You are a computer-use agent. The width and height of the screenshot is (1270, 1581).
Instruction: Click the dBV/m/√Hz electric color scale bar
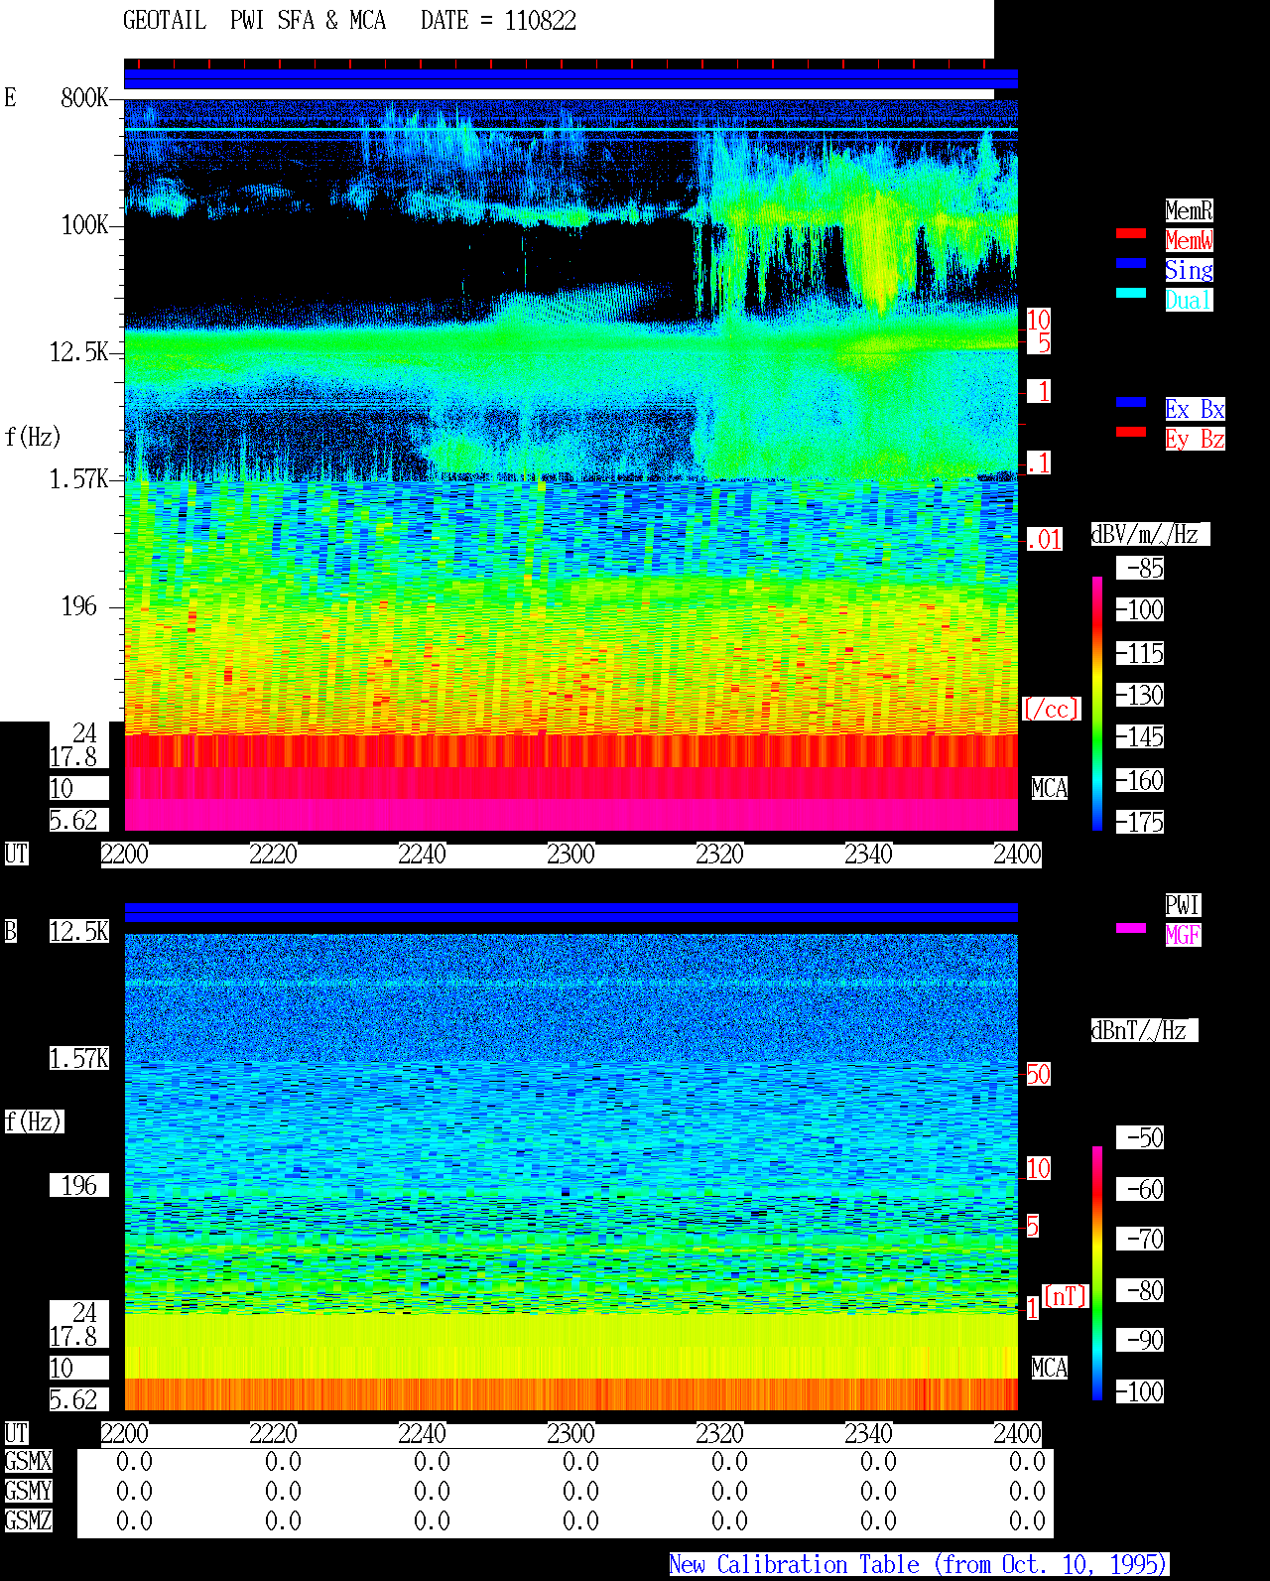[x=1097, y=703]
